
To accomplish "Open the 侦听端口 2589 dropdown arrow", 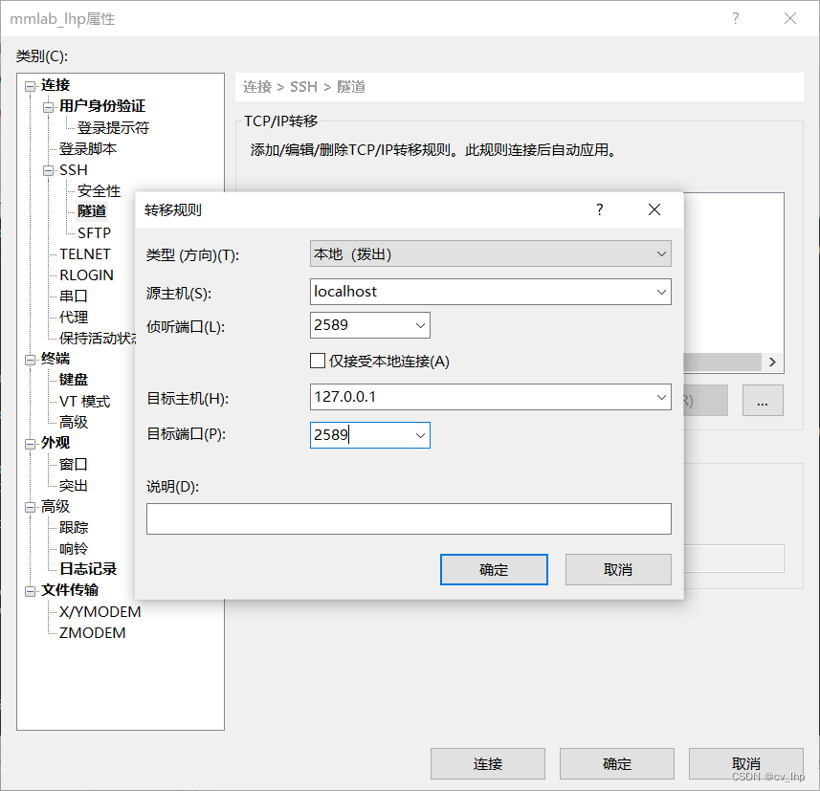I will click(x=420, y=325).
